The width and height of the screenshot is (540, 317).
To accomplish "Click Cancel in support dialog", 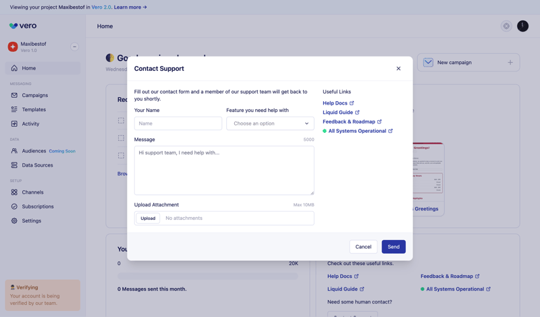I will coord(363,247).
